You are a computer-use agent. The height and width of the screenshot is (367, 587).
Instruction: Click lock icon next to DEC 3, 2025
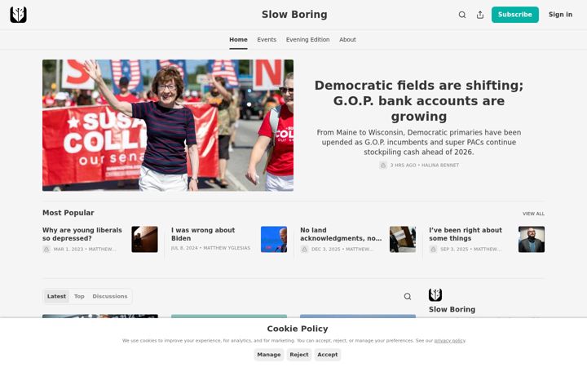(x=304, y=249)
